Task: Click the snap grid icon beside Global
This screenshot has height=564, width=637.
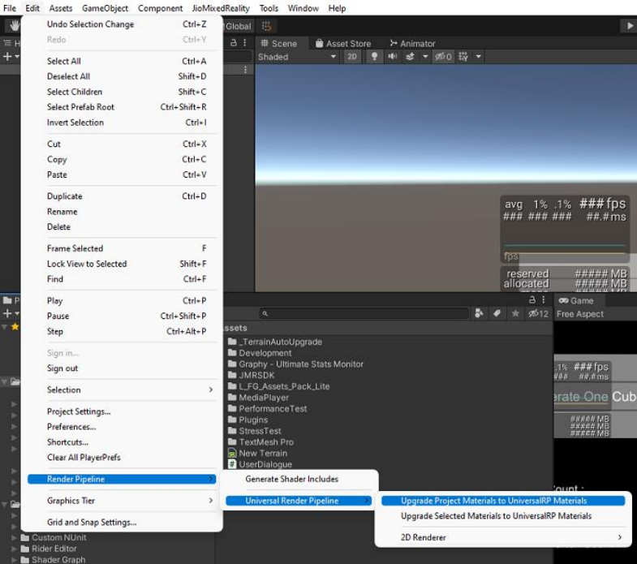Action: [x=268, y=26]
